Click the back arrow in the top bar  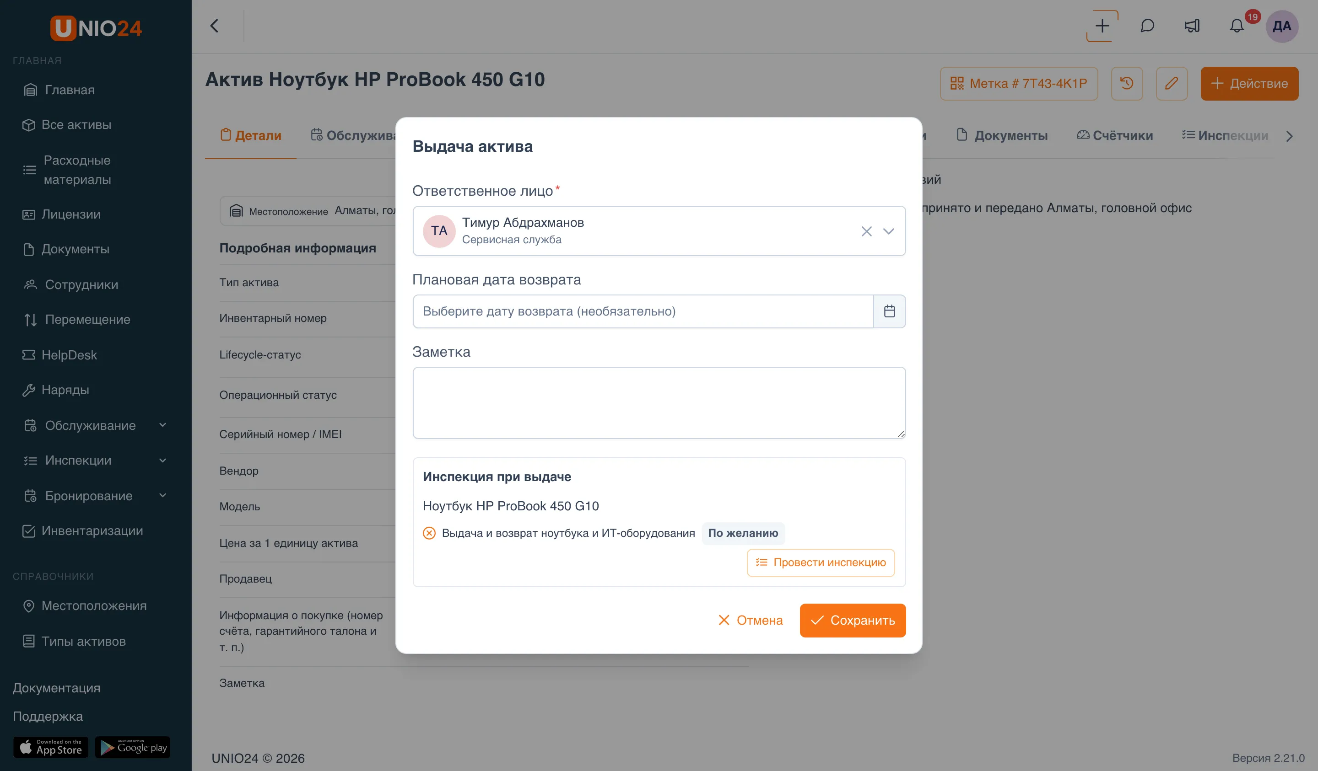pos(215,26)
